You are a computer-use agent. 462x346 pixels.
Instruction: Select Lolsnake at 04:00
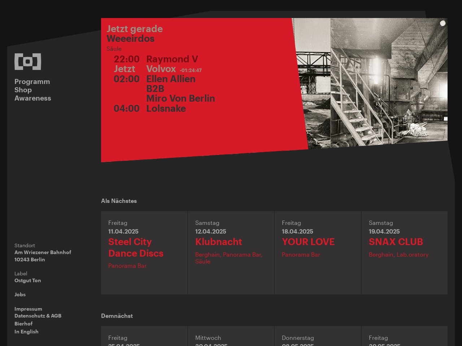[x=166, y=108]
